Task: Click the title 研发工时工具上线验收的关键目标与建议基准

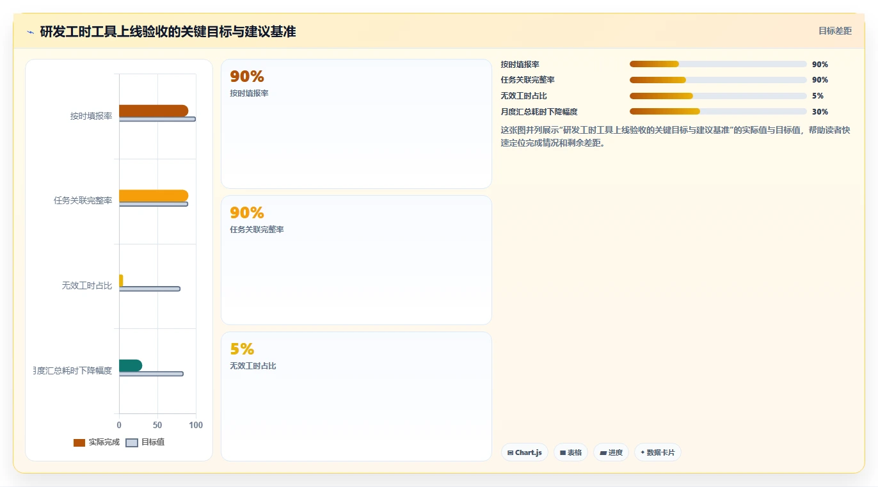Action: [x=168, y=31]
